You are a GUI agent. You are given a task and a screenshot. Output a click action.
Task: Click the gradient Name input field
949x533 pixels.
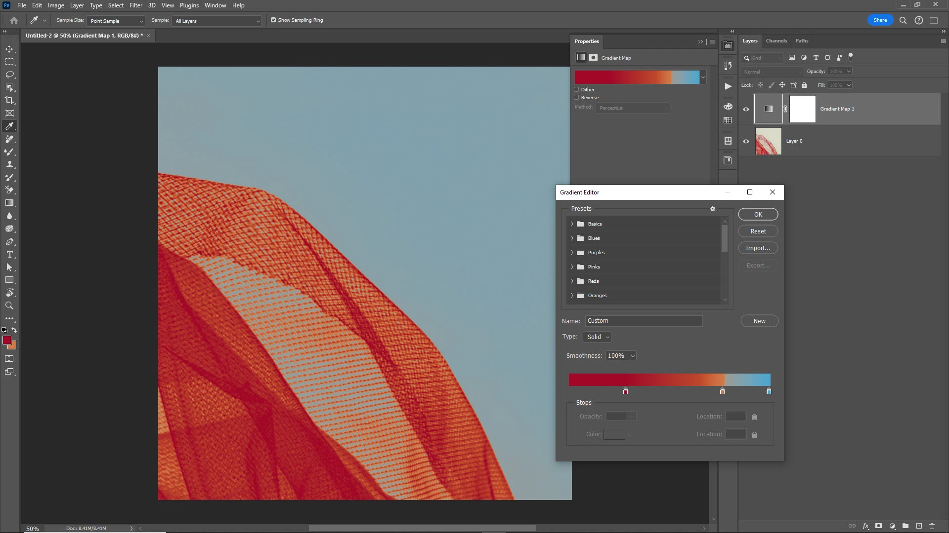click(x=644, y=321)
